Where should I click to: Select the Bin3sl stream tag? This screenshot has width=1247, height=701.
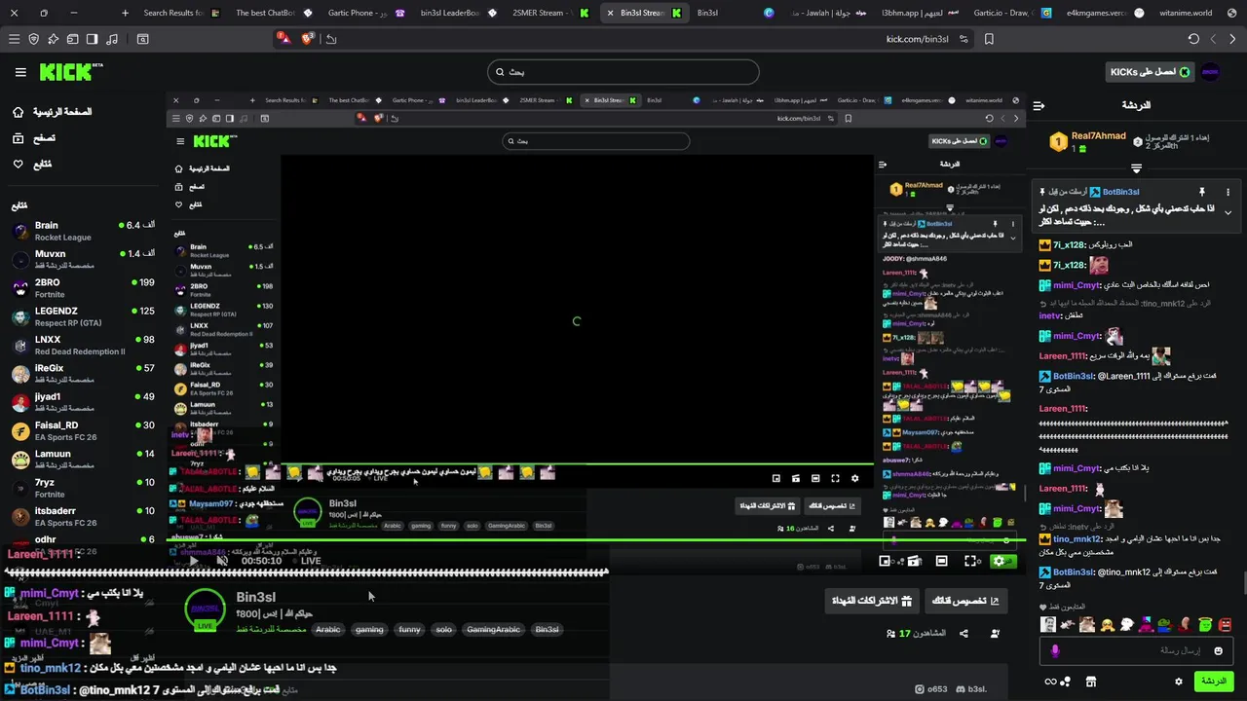(548, 629)
